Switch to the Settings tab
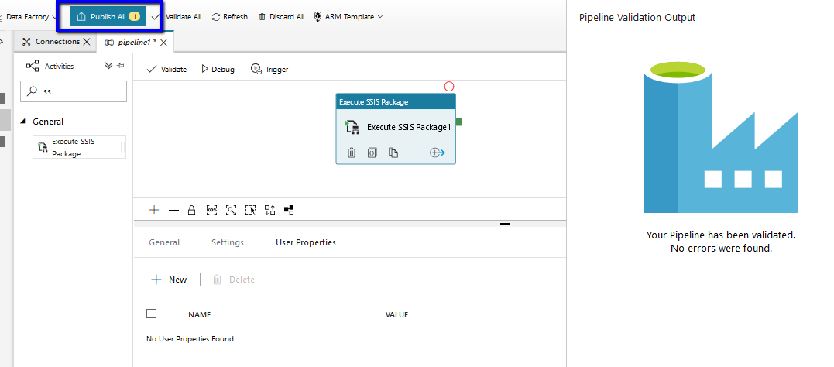 [x=228, y=242]
